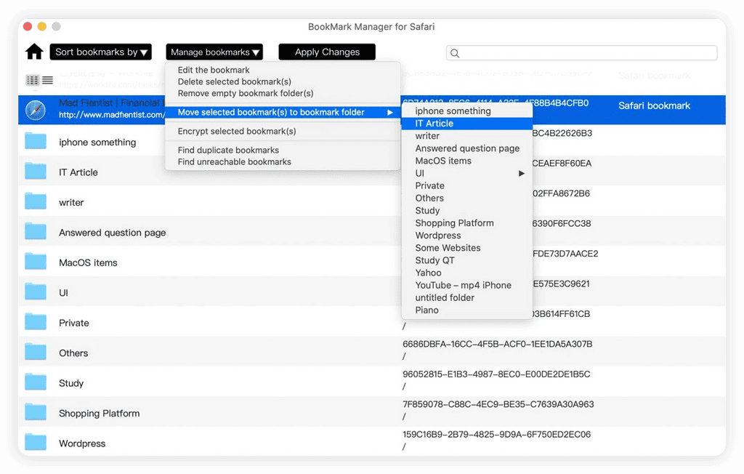This screenshot has height=474, width=744.
Task: Select Answered question page in submenu
Action: 467,148
